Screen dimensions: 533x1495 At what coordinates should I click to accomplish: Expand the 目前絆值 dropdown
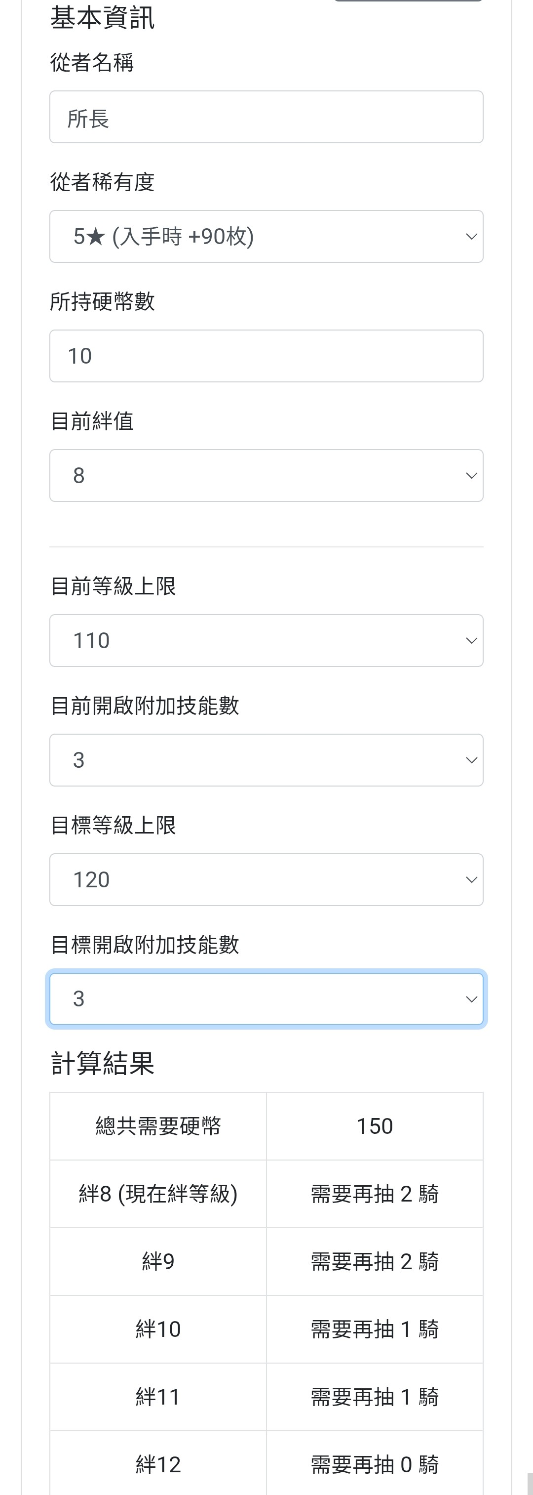(266, 476)
